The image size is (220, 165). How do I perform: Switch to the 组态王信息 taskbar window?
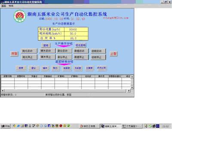pyautogui.click(x=89, y=126)
